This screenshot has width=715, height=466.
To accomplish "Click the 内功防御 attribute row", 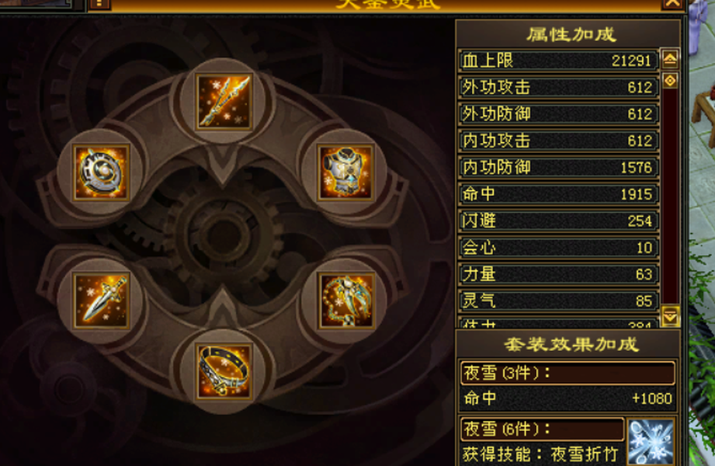I will [x=558, y=168].
